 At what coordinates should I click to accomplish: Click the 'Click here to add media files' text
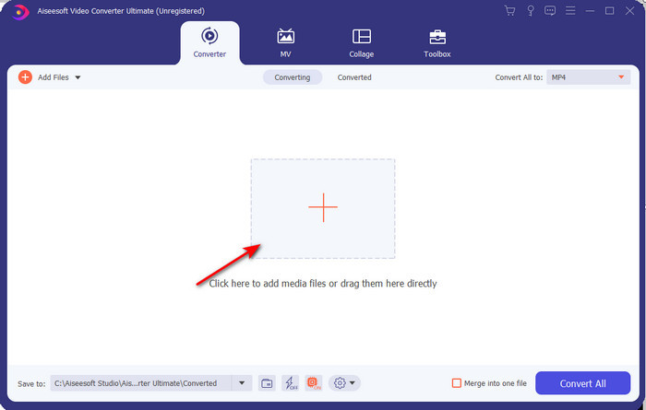coord(323,284)
